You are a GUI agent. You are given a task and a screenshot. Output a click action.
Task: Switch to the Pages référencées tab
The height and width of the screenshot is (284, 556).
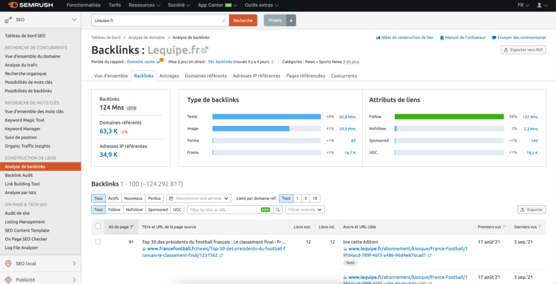tap(306, 76)
